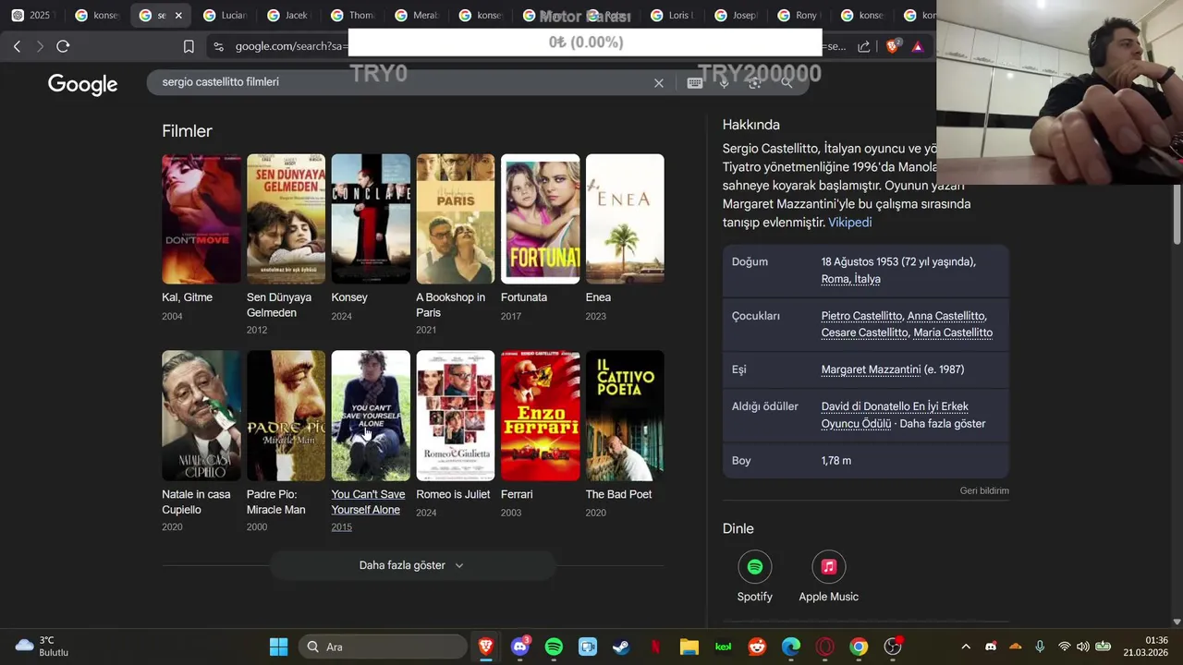Click the Google search text field
1183x665 pixels.
(x=402, y=82)
